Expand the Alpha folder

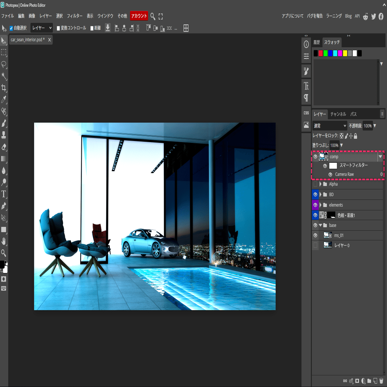(x=320, y=184)
